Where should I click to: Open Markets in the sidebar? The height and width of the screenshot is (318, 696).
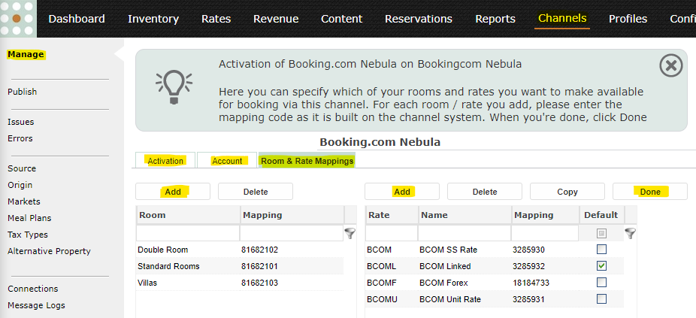click(24, 201)
